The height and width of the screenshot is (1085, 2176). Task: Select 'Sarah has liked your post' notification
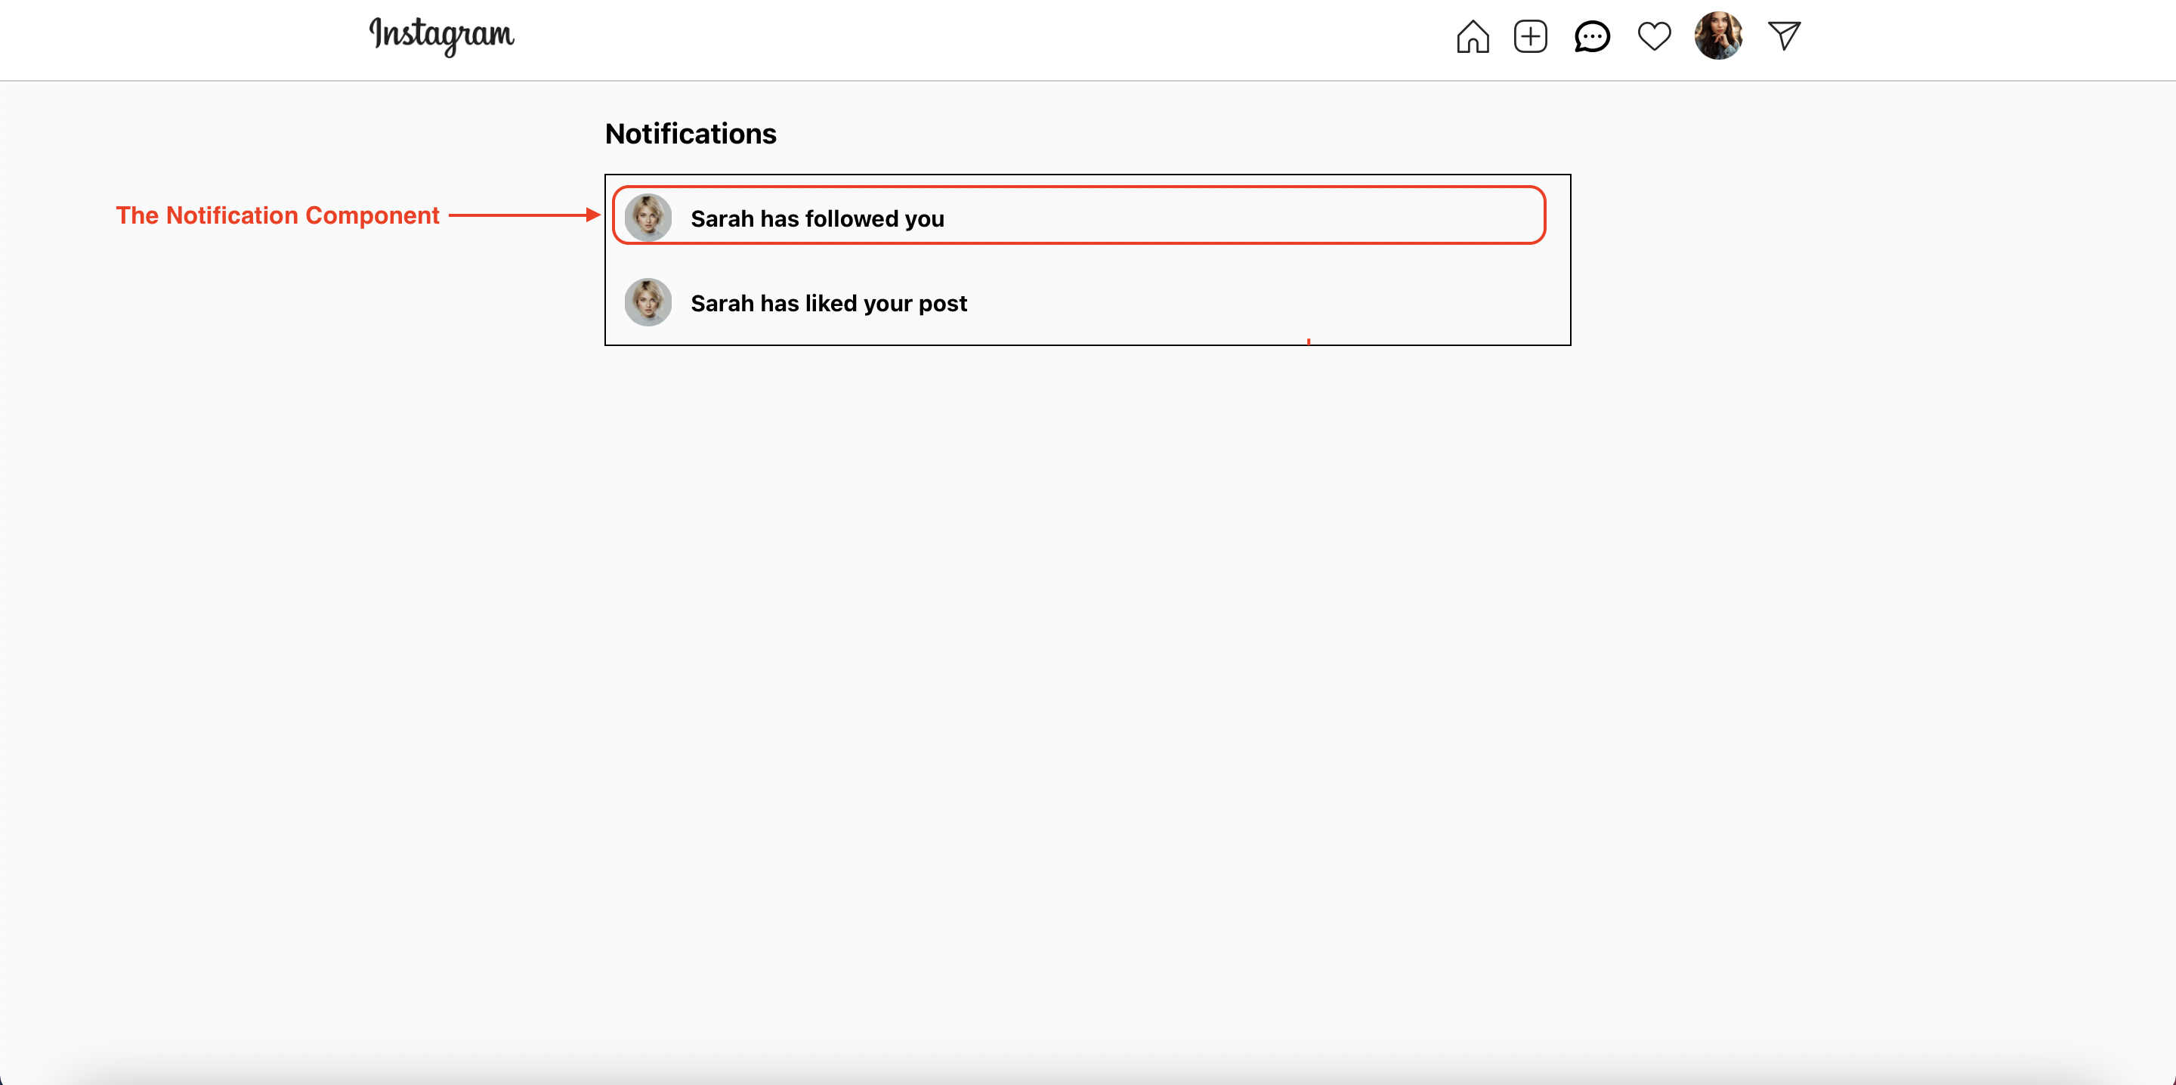pos(1079,302)
